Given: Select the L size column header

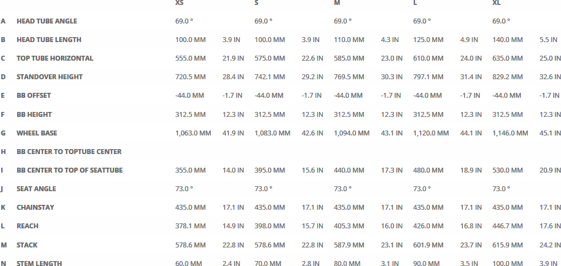Looking at the screenshot, I should tap(415, 3).
